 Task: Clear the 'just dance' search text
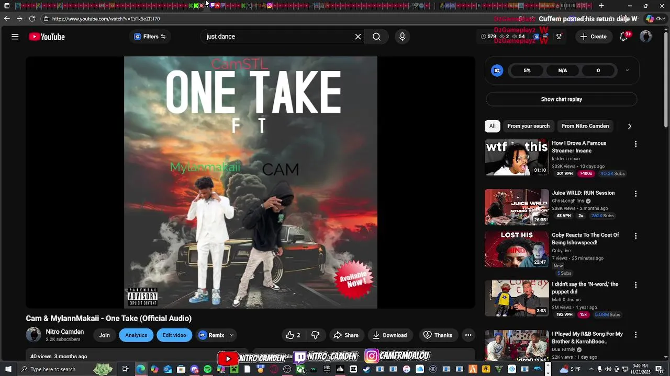(358, 37)
